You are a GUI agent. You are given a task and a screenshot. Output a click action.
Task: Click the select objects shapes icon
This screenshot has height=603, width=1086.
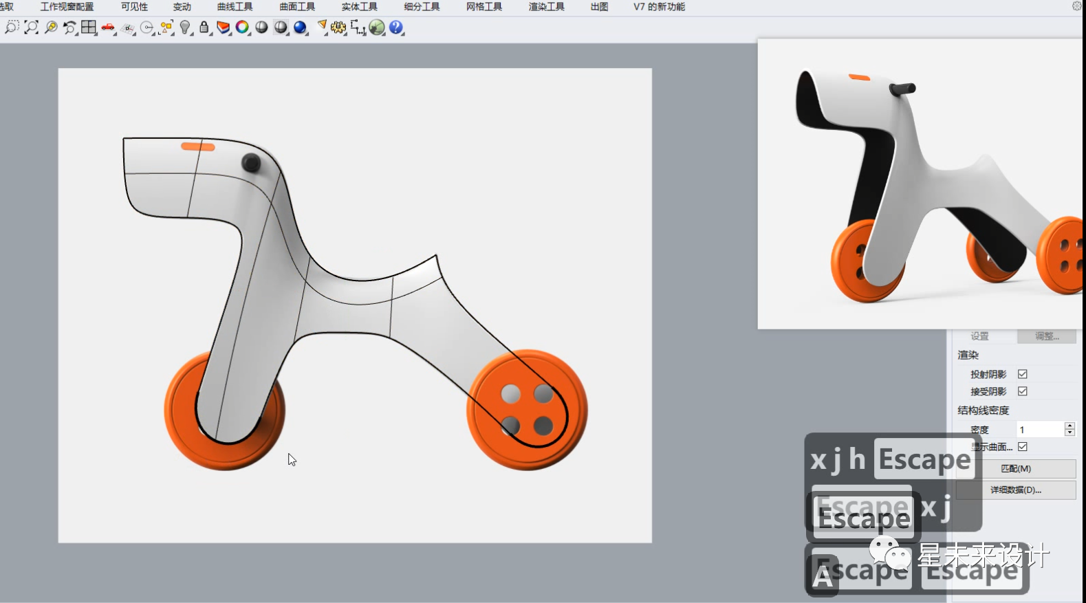(x=166, y=28)
